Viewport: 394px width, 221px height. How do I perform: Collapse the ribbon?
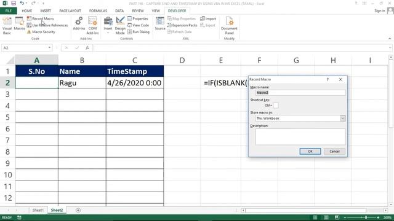click(390, 38)
